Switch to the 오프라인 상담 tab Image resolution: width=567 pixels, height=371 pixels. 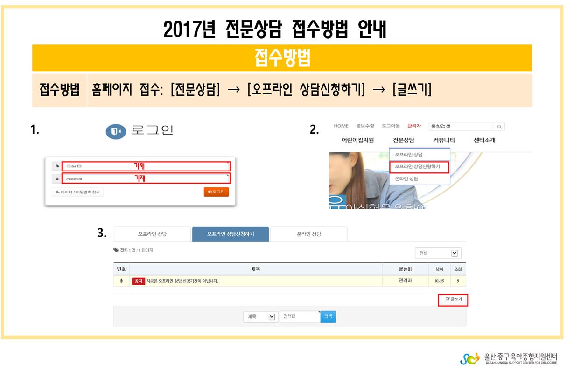point(152,234)
